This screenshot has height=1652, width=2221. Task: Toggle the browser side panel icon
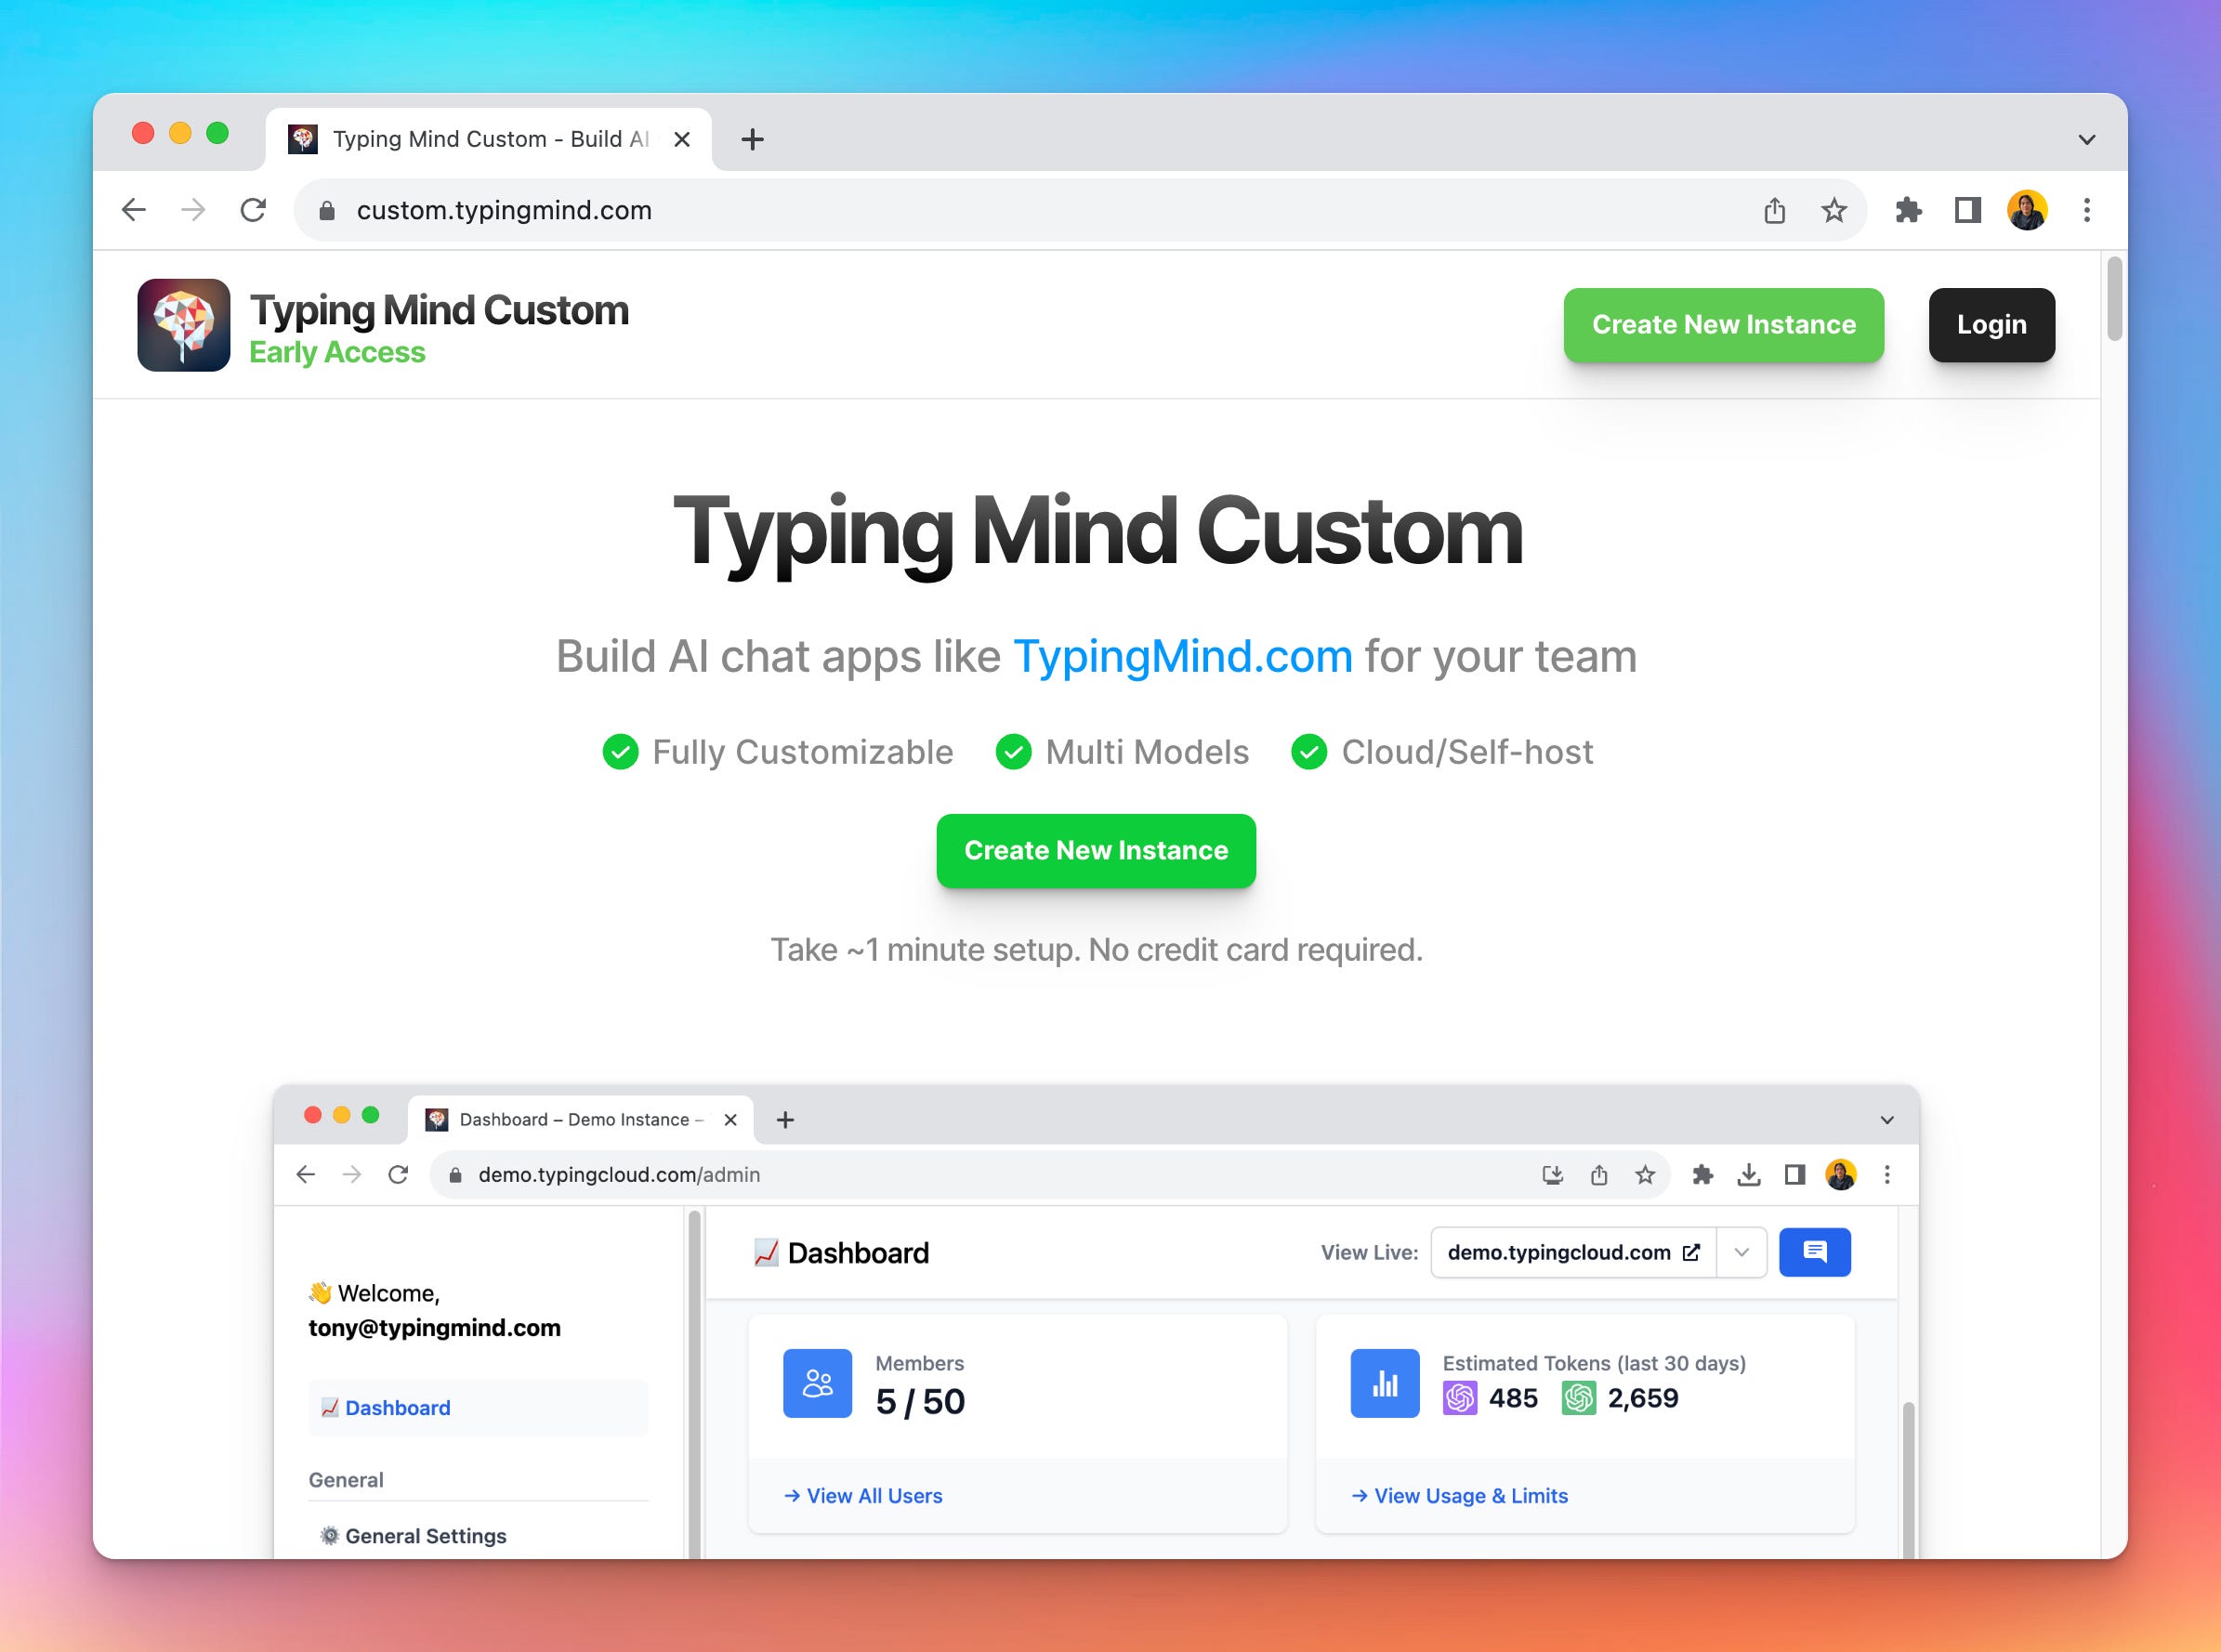[x=1968, y=210]
